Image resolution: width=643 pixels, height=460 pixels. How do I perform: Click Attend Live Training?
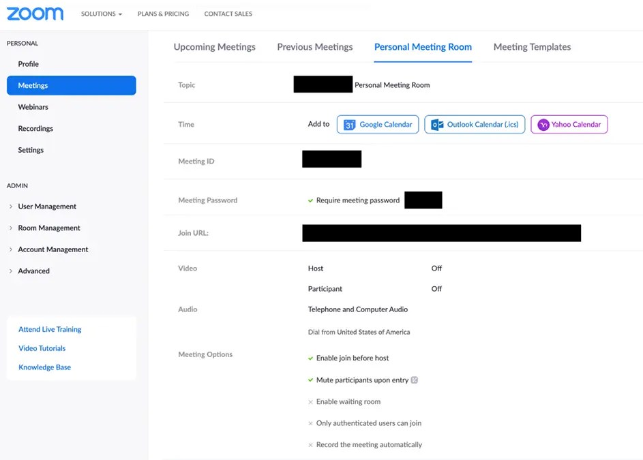click(49, 328)
